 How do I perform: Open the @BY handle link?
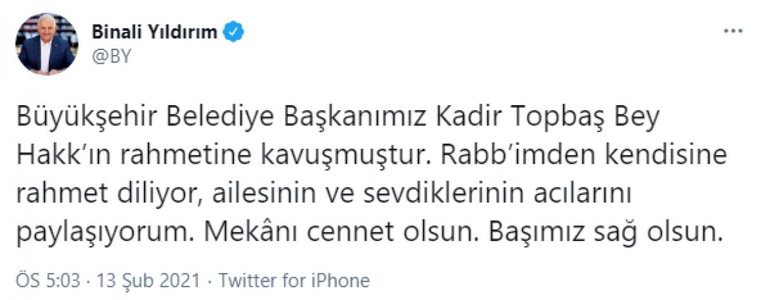click(x=112, y=56)
